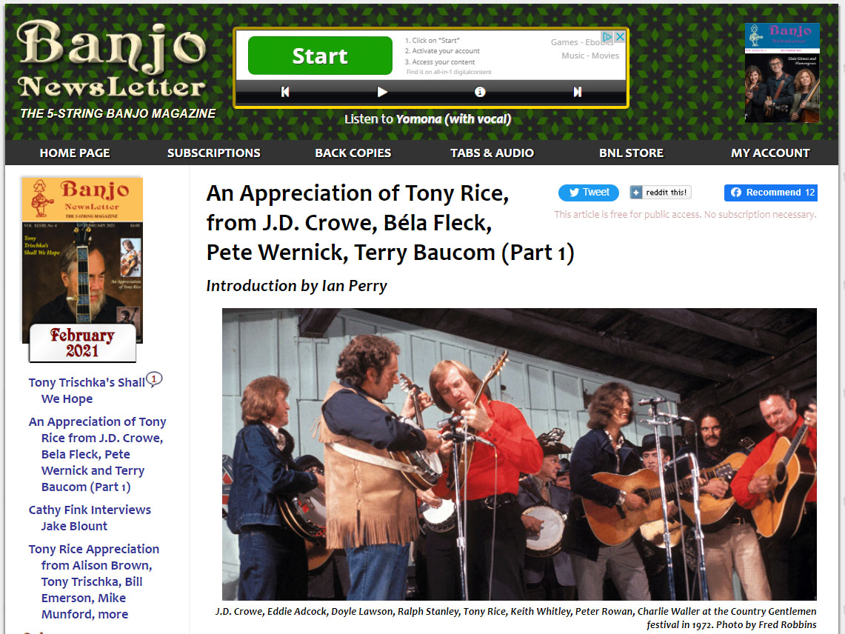Visit the BNL STORE

pyautogui.click(x=631, y=153)
